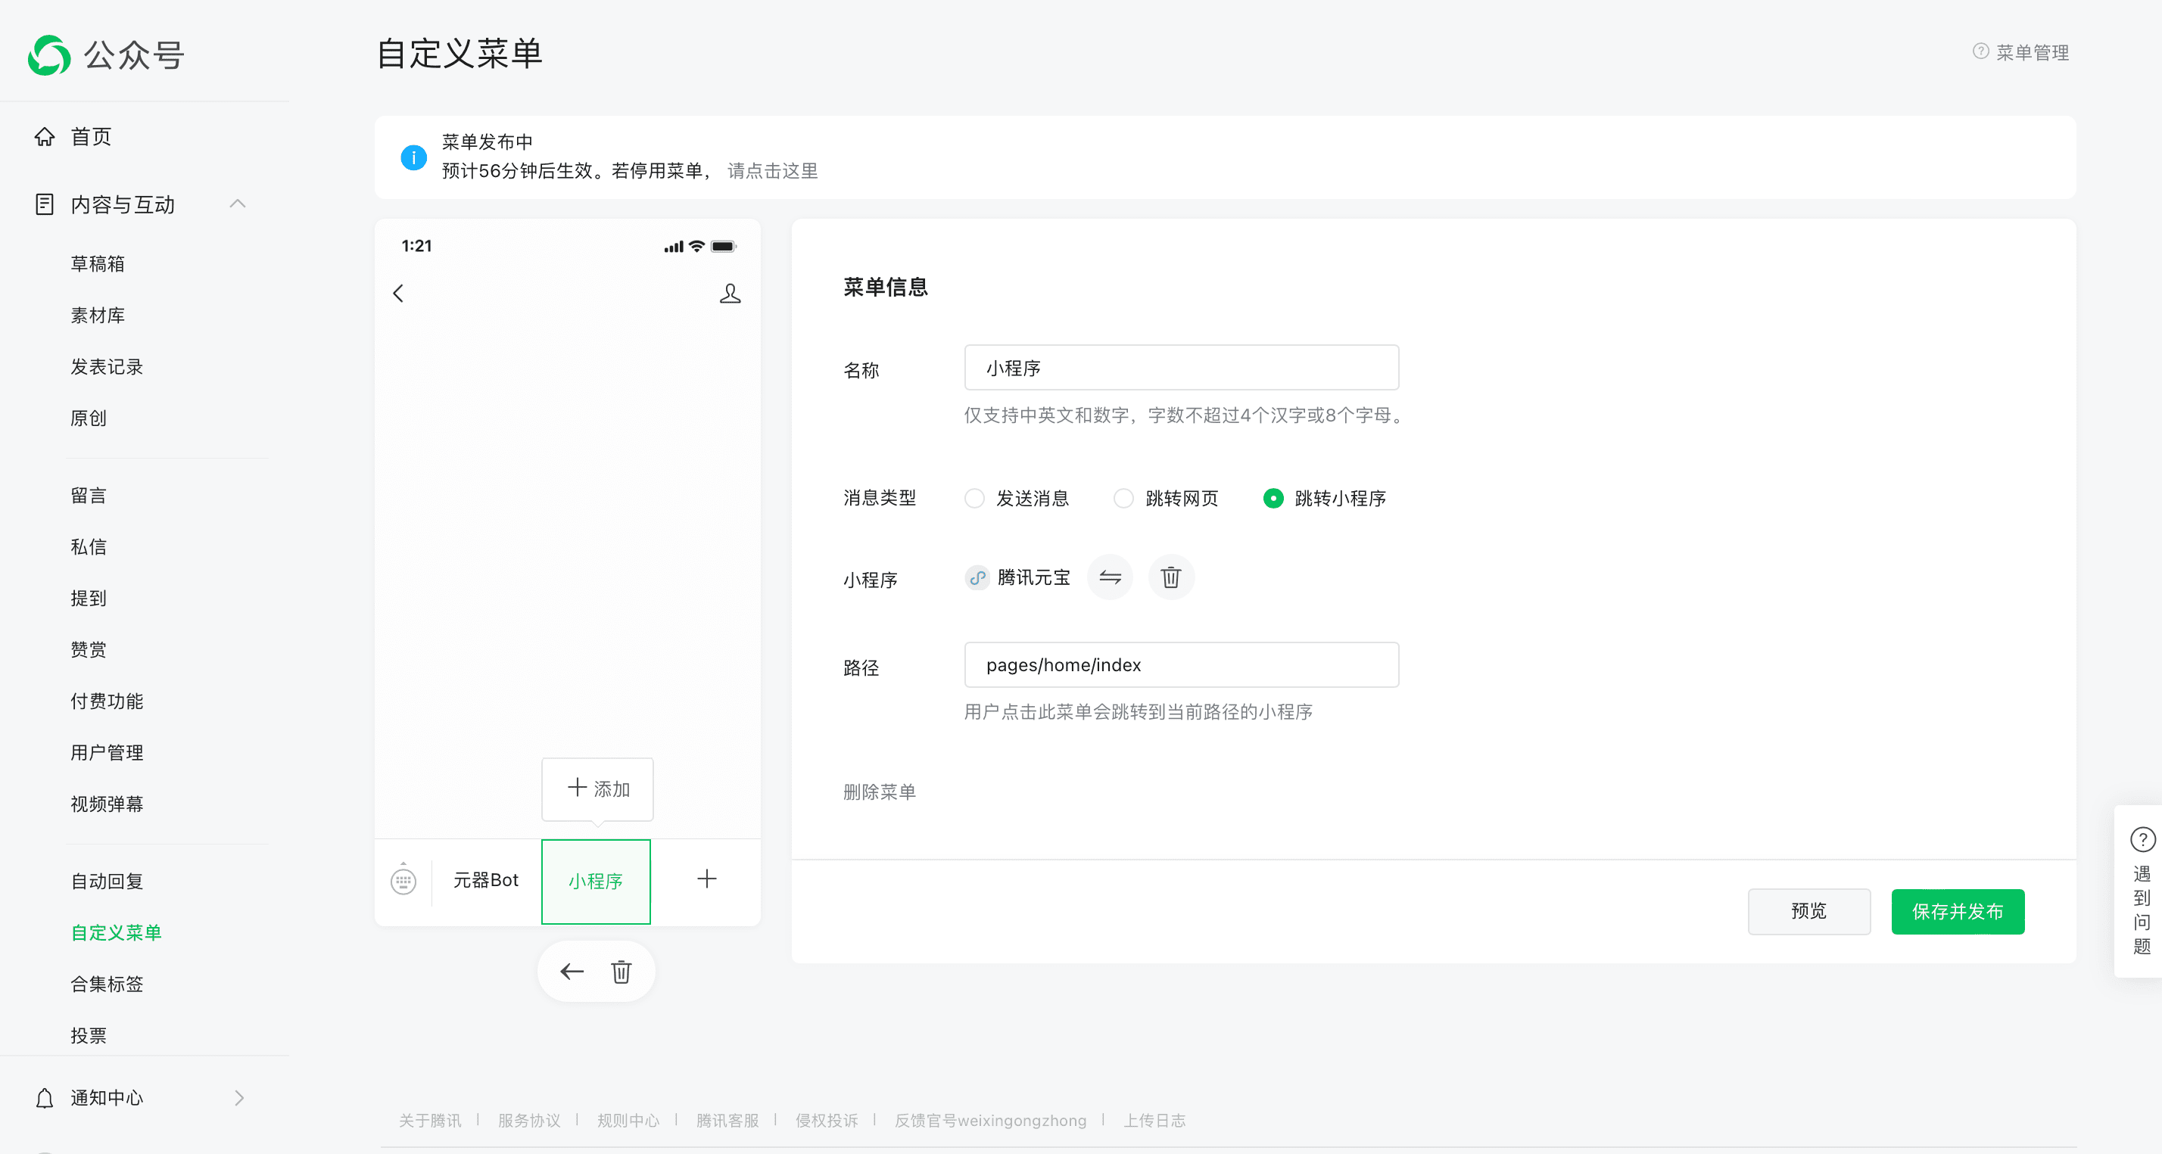
Task: Click the 腾讯元宝 link icon
Action: (x=977, y=577)
